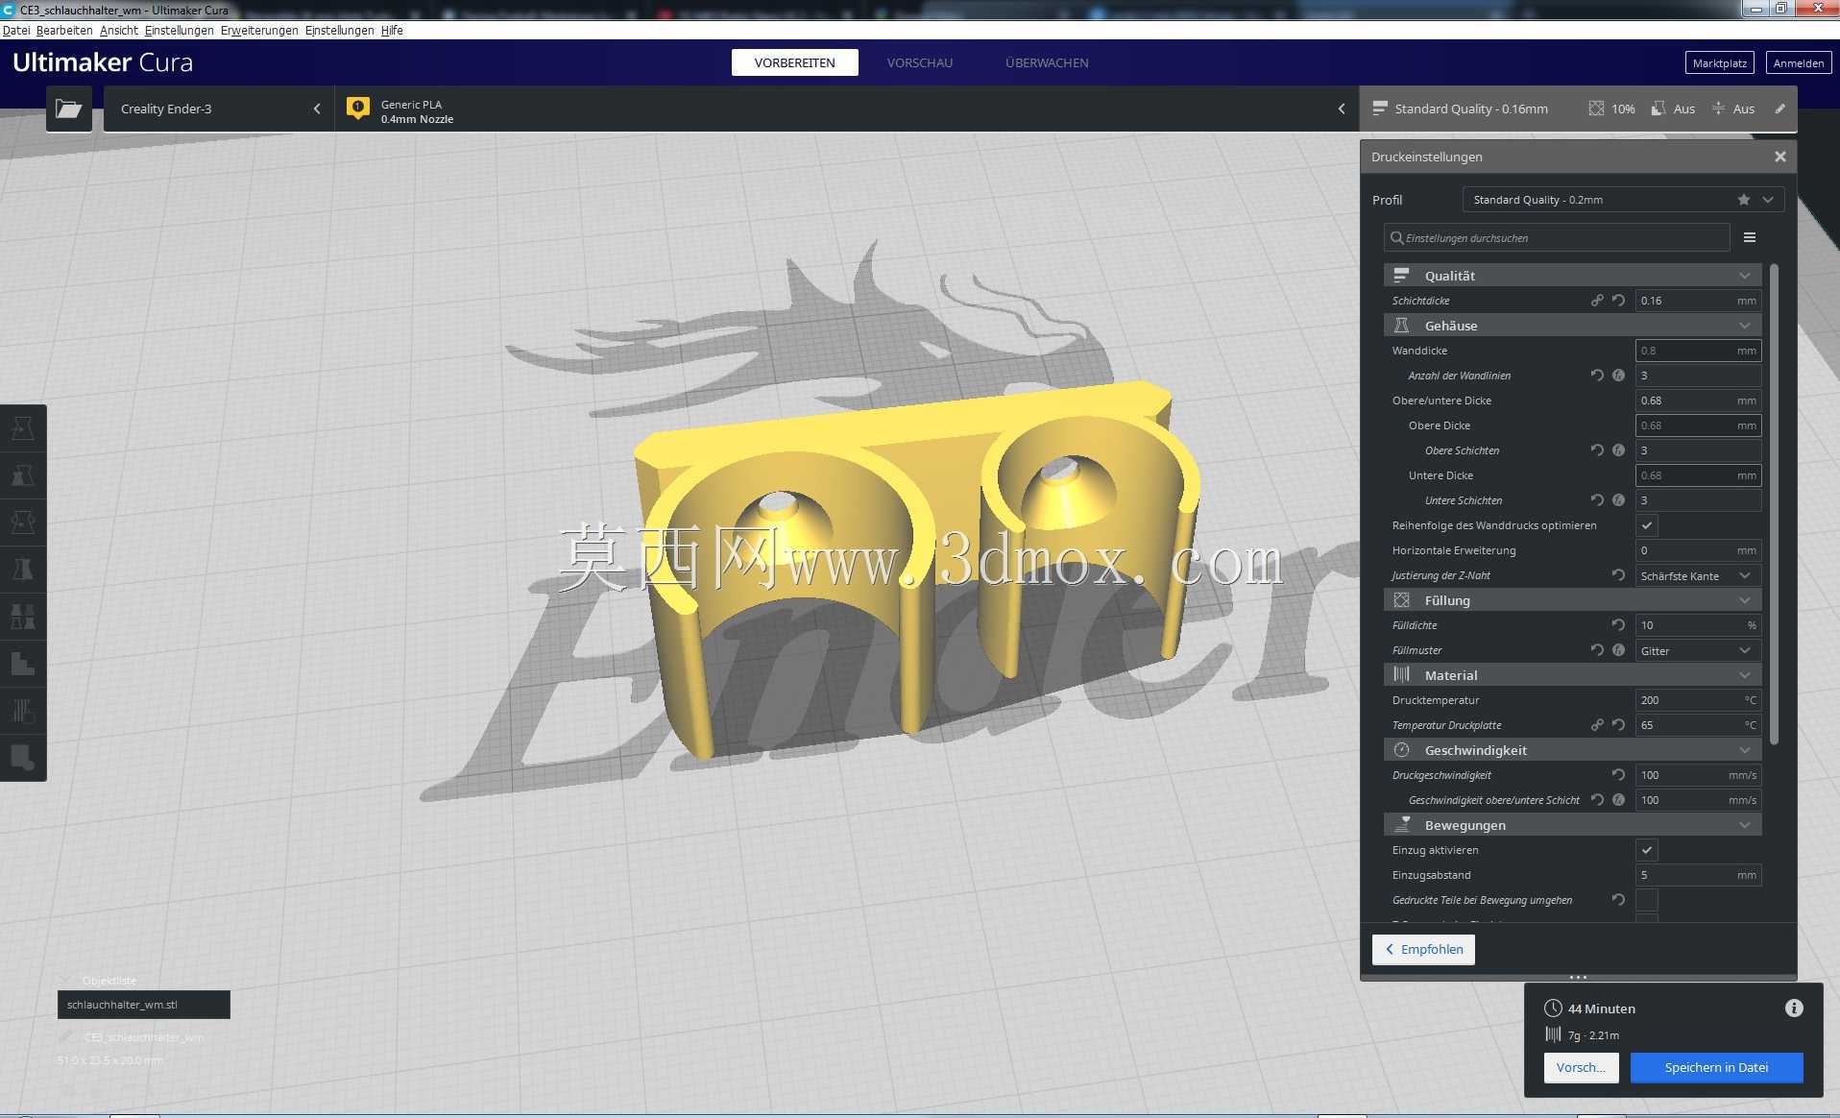
Task: Select the Mirror tool in left toolbar
Action: [23, 570]
